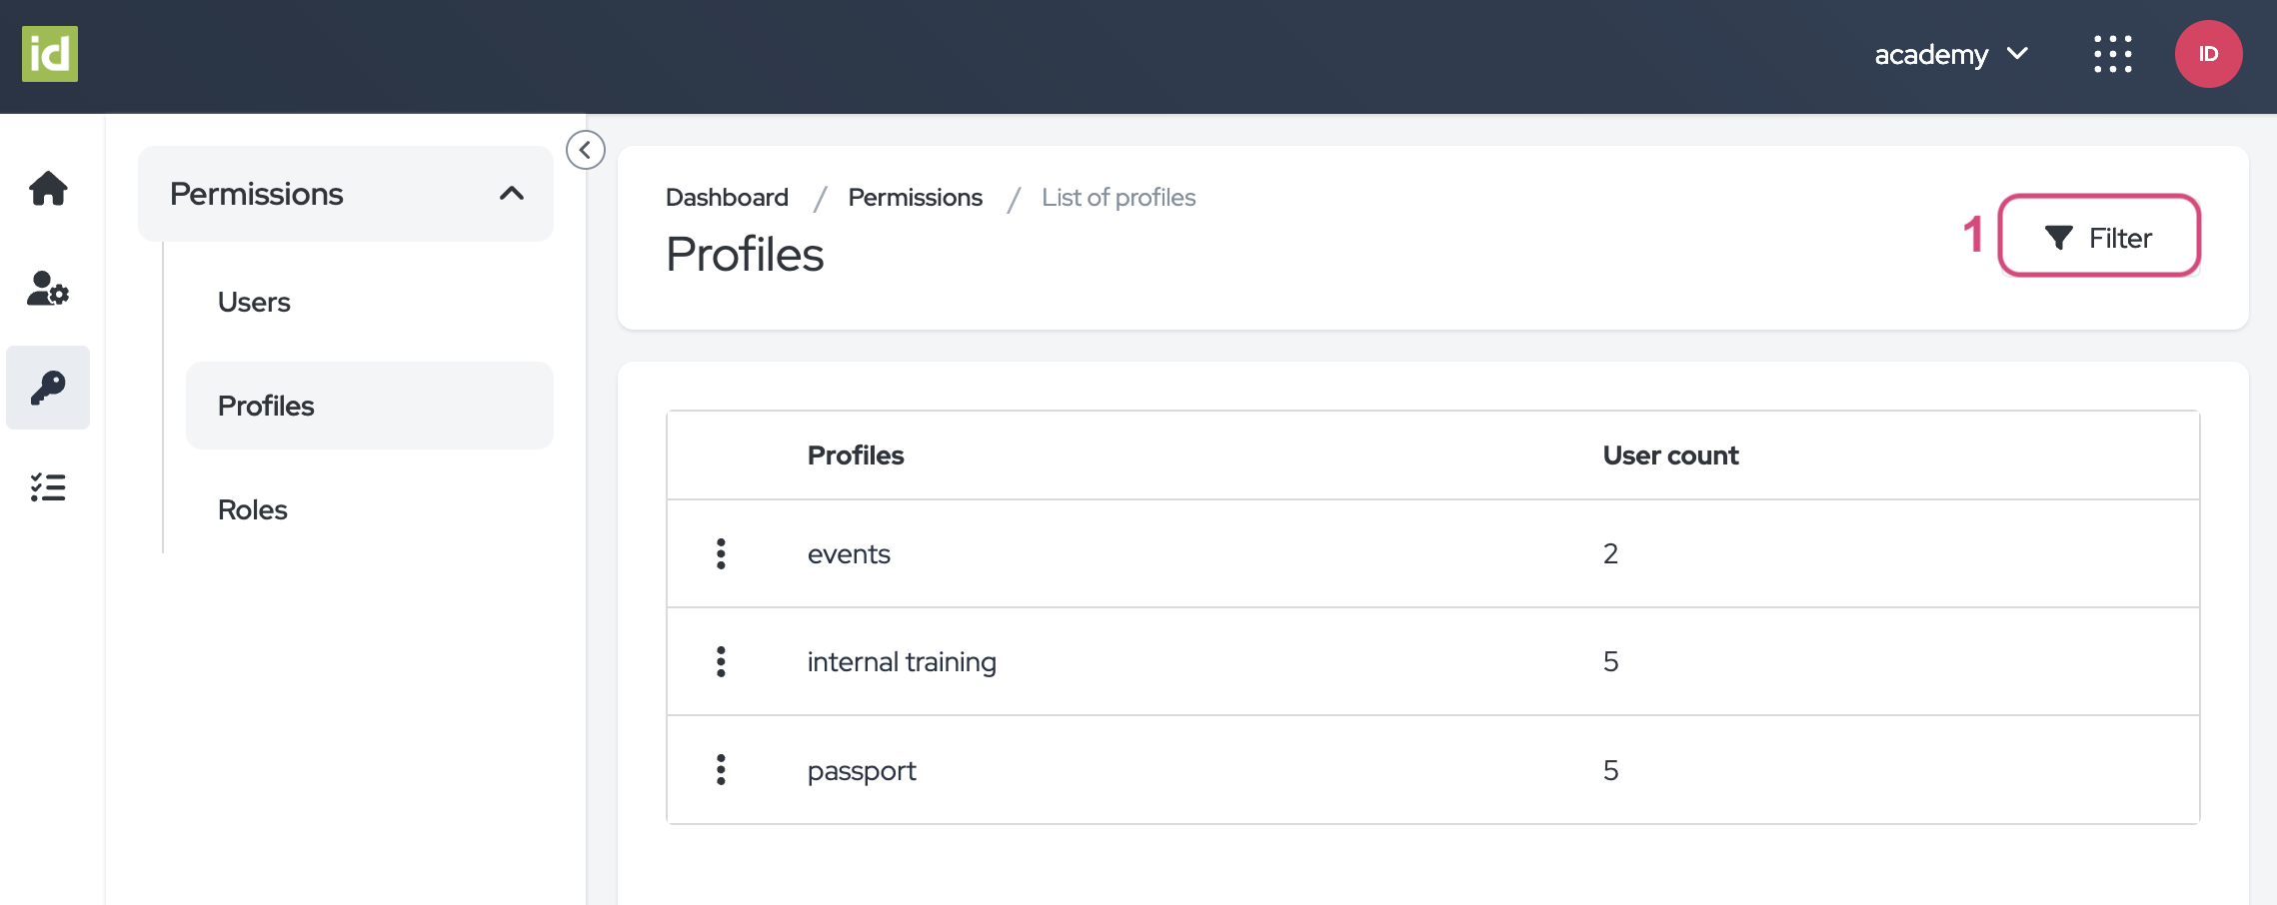Follow the Dashboard breadcrumb link
Screen dimensions: 2277x905
tap(727, 198)
